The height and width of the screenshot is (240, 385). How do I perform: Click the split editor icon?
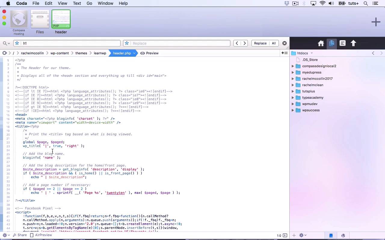click(x=284, y=53)
